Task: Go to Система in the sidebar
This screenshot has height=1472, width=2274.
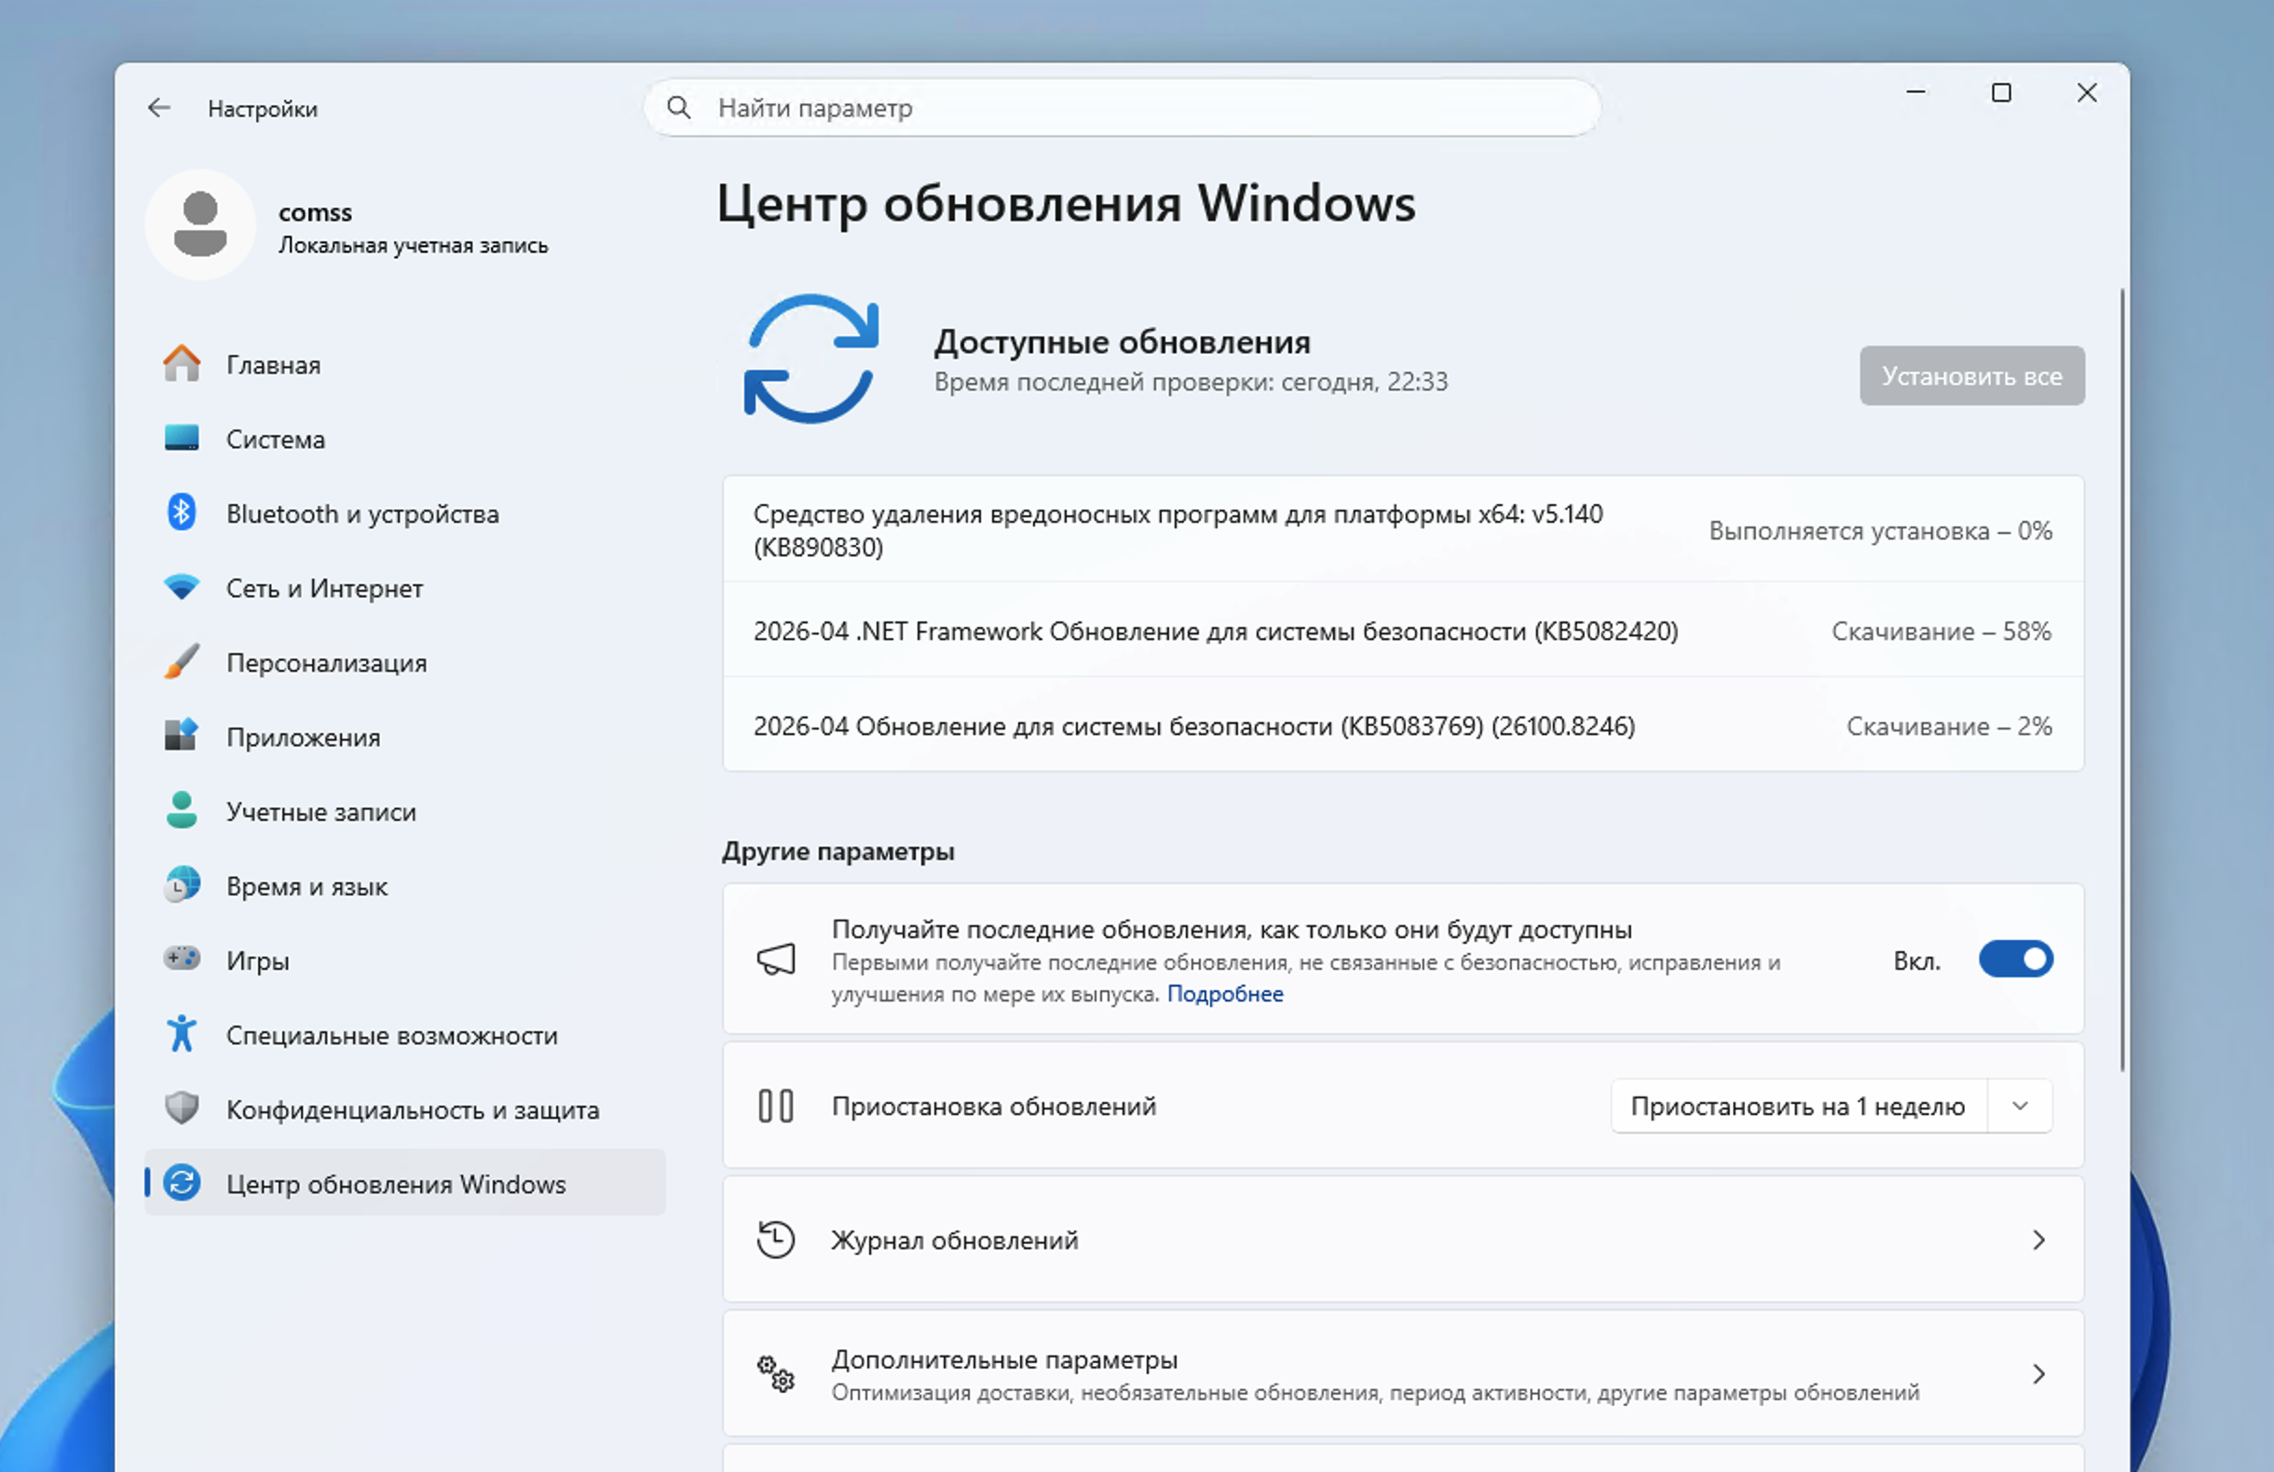Action: tap(275, 440)
